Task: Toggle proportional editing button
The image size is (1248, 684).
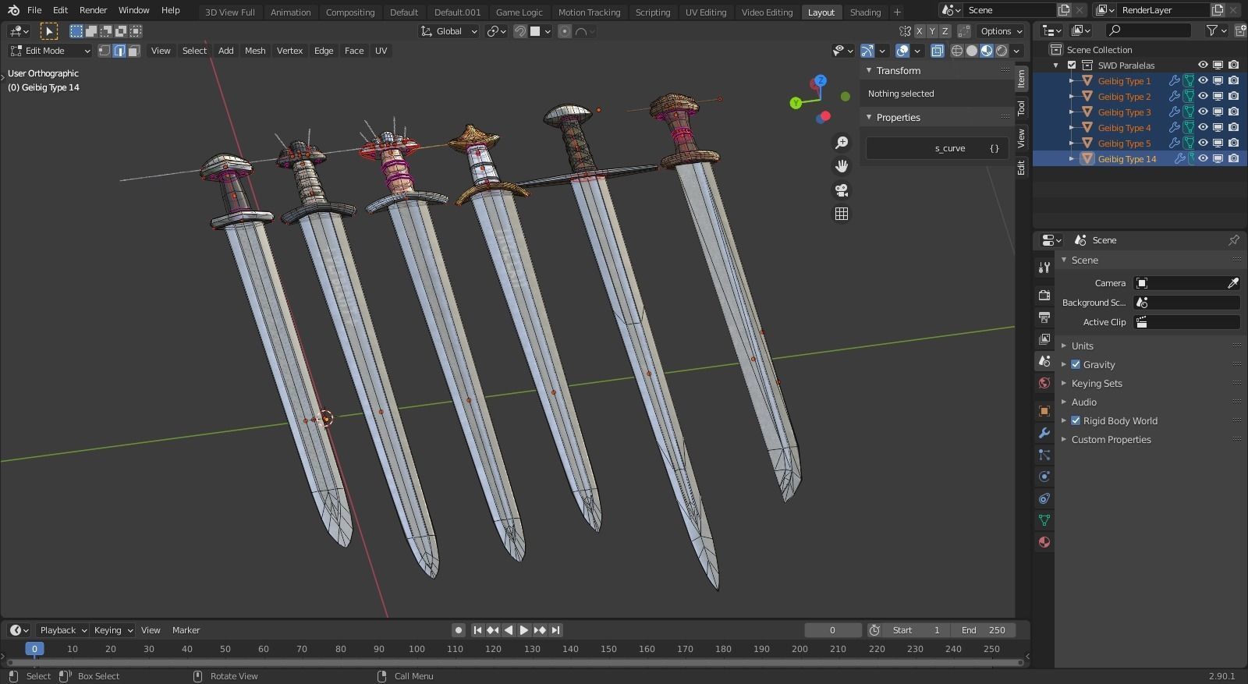Action: [565, 31]
